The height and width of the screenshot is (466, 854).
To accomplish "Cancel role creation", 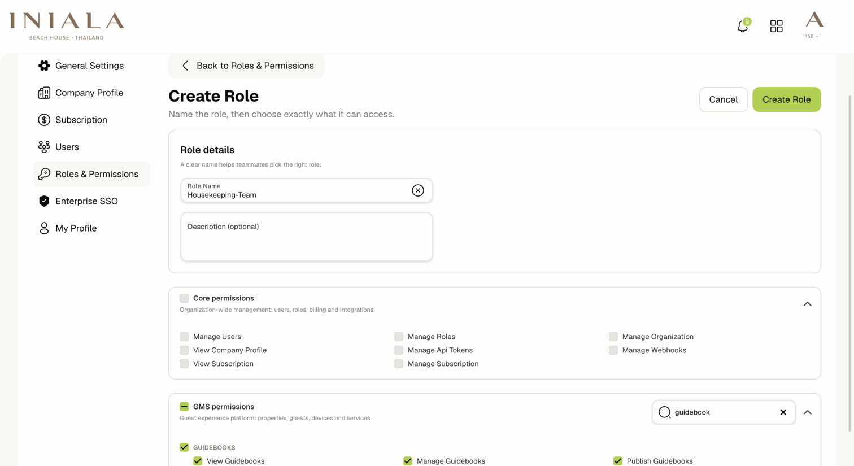I will pos(724,99).
